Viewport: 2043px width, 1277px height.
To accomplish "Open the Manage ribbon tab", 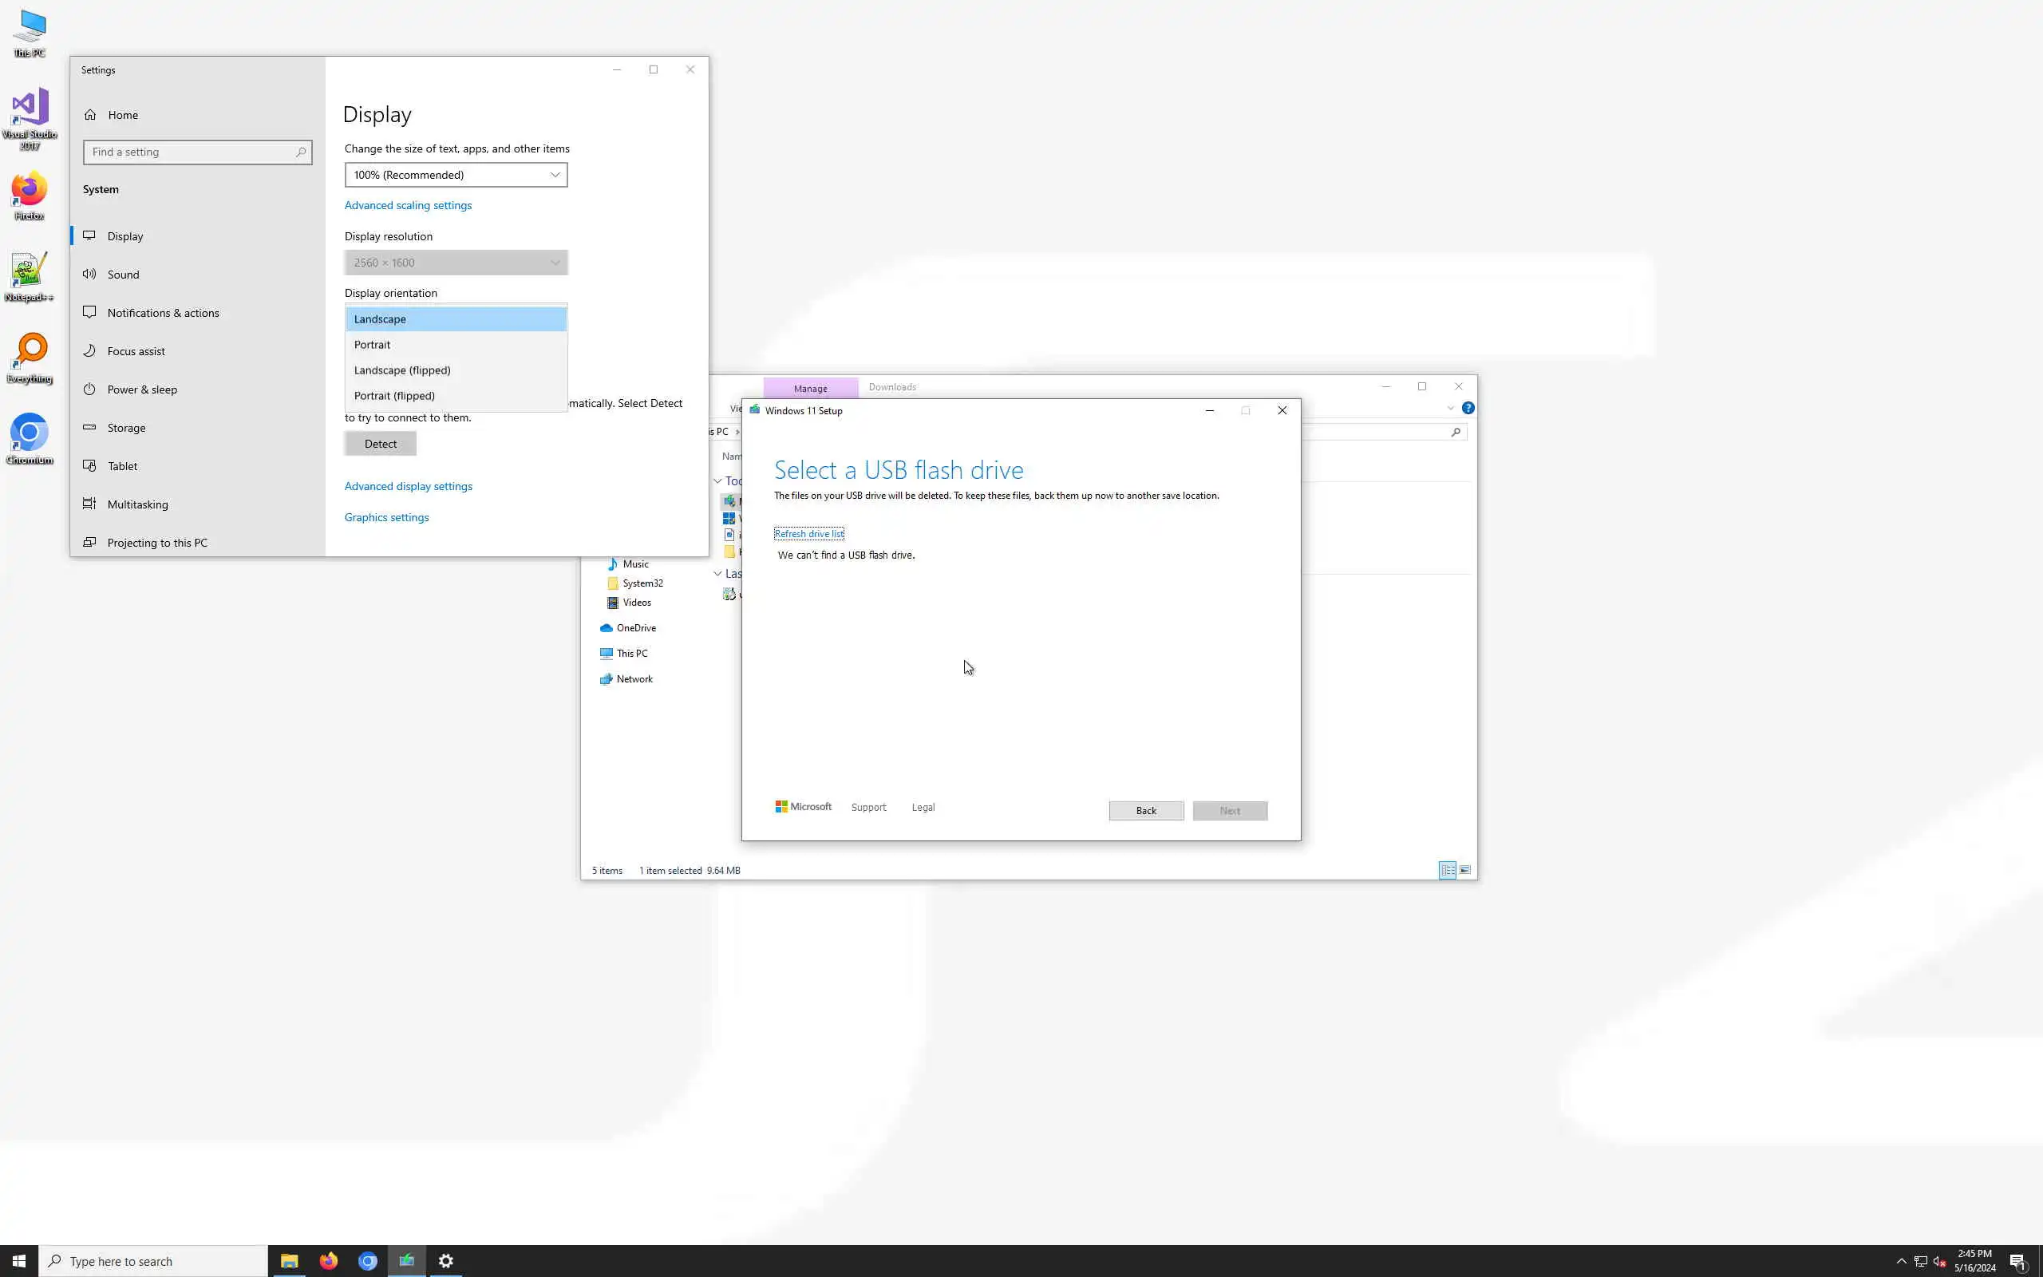I will tap(809, 389).
